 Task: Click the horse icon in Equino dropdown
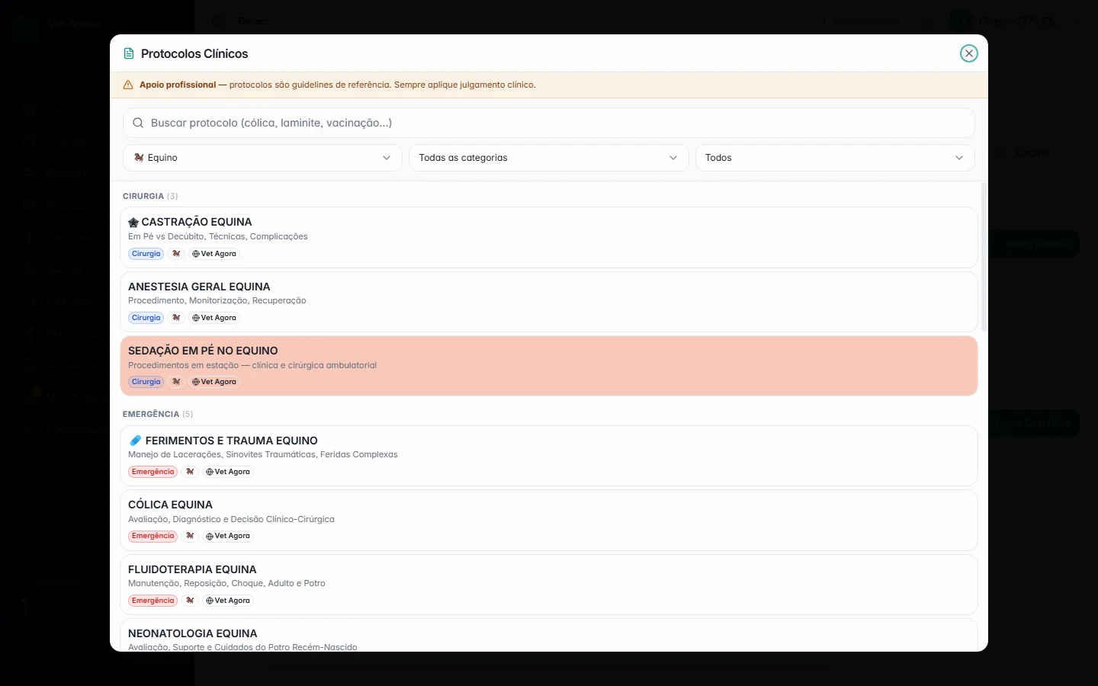pos(139,158)
